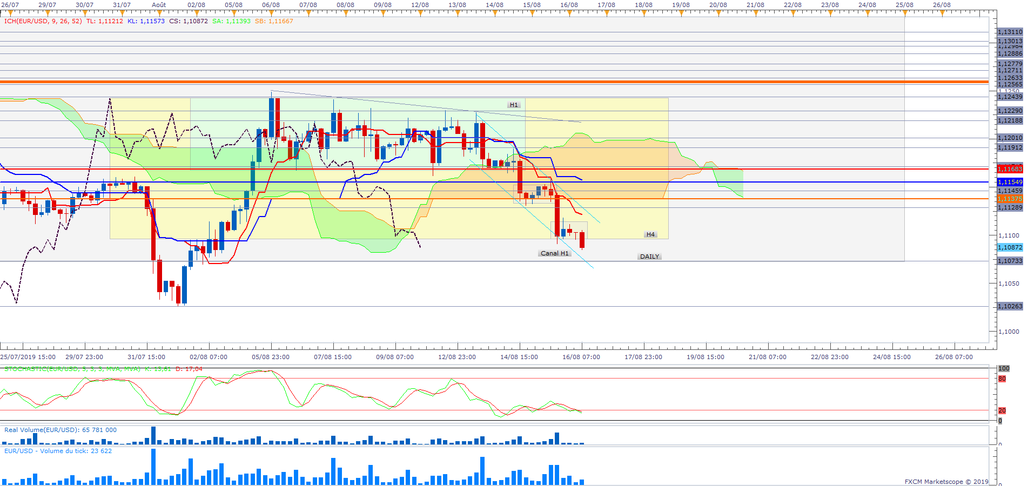The width and height of the screenshot is (1028, 486).
Task: Click the Real Volume(EUR/USD) label
Action: (61, 430)
